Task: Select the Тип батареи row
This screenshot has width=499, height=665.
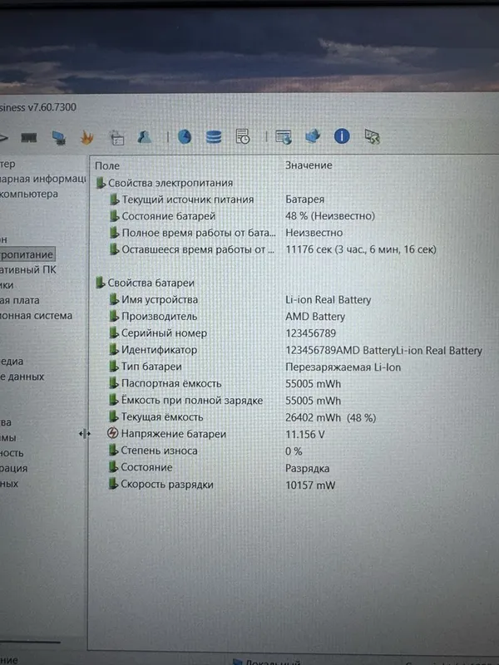Action: [254, 367]
